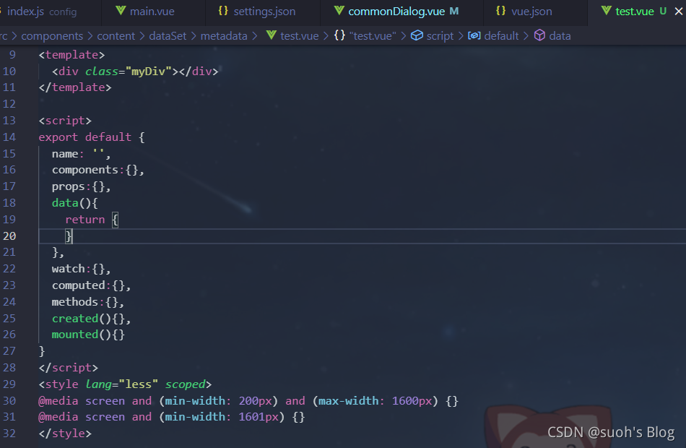
Task: Close the test.vue tab
Action: 679,12
